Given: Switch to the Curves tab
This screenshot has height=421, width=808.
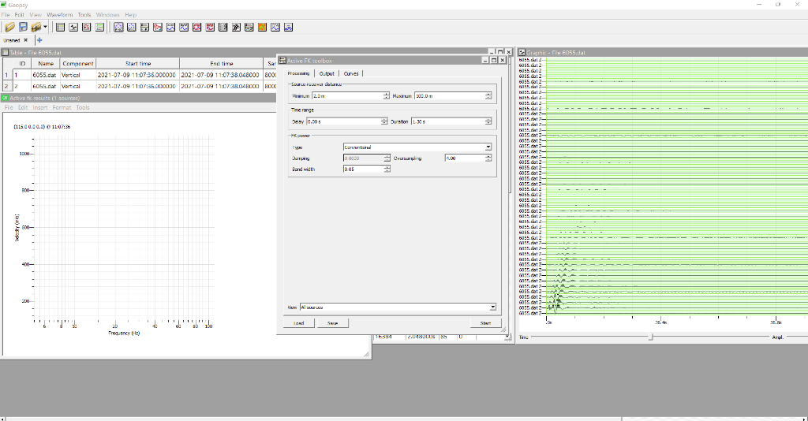Looking at the screenshot, I should pyautogui.click(x=351, y=73).
